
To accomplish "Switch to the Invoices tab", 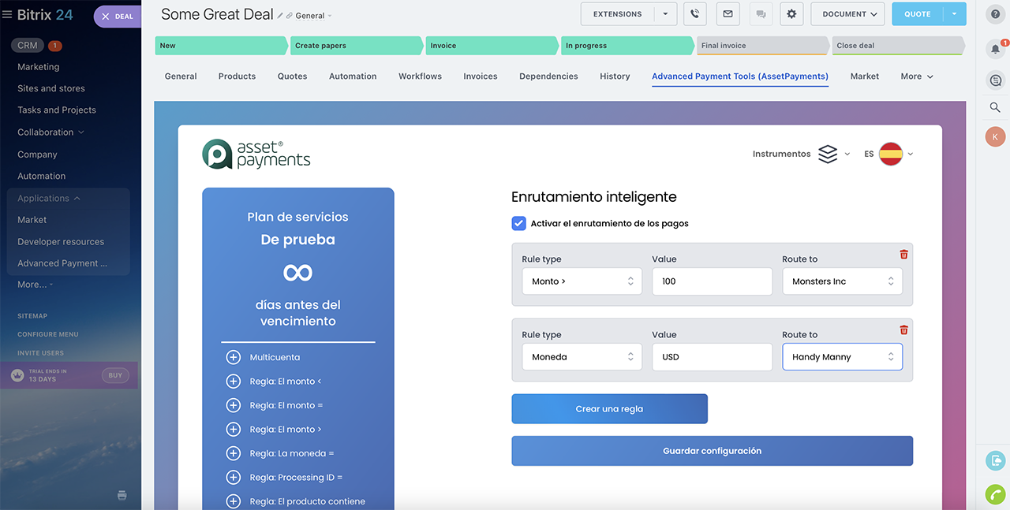I will point(480,76).
